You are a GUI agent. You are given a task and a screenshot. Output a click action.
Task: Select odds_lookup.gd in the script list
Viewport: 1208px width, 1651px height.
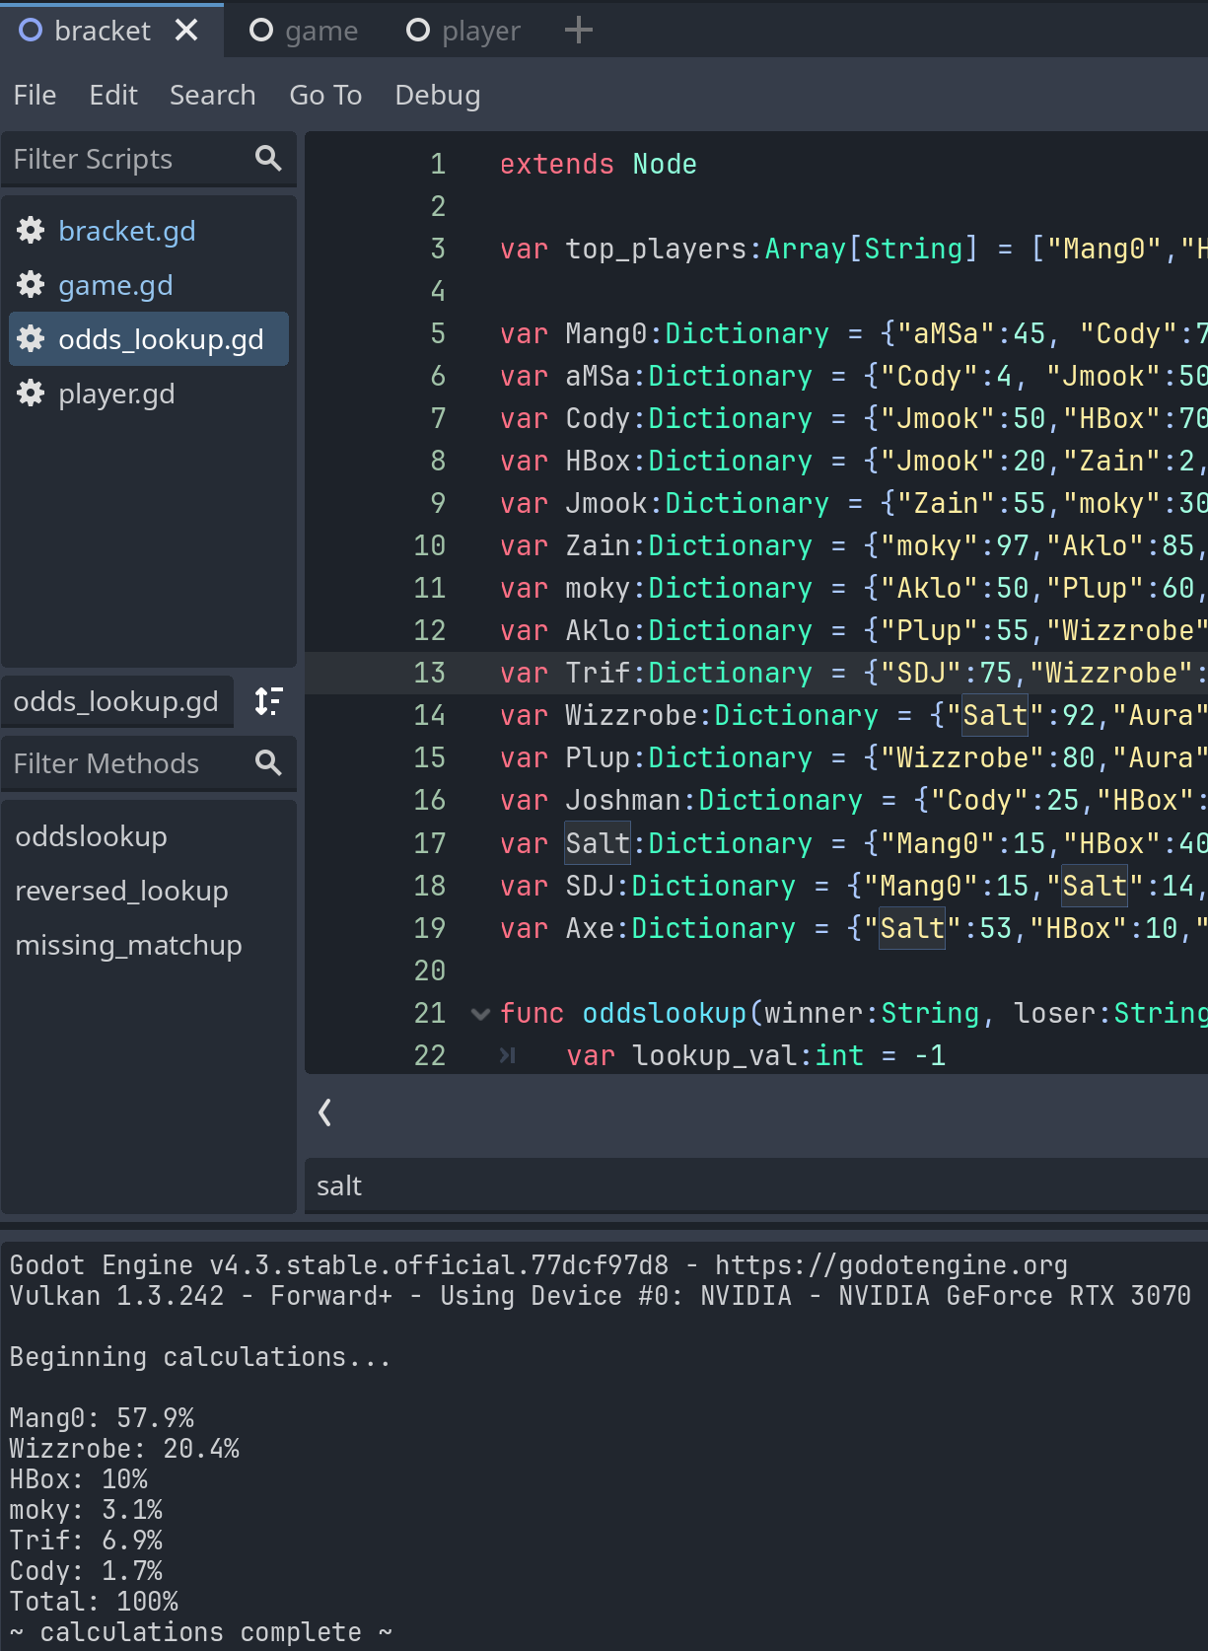160,339
